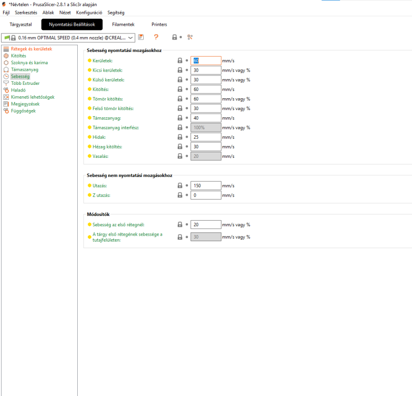The image size is (412, 396).
Task: Open the Fájl menu
Action: [x=6, y=12]
